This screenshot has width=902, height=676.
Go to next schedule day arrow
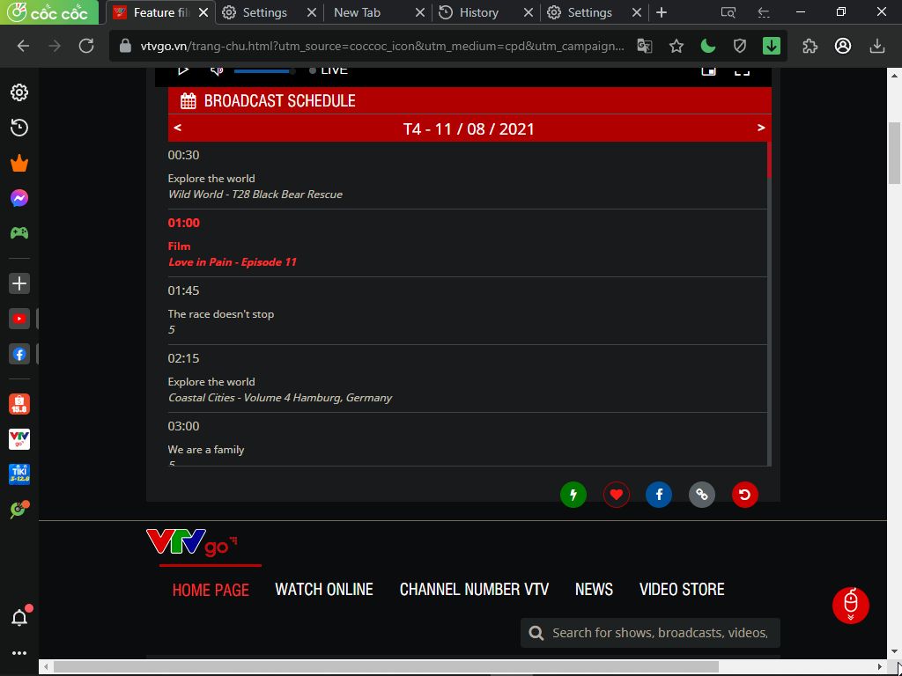point(761,128)
